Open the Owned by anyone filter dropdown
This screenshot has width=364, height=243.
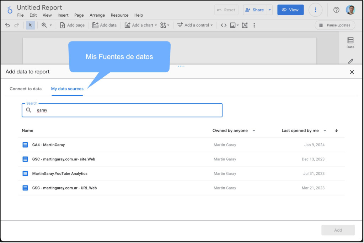(x=234, y=131)
